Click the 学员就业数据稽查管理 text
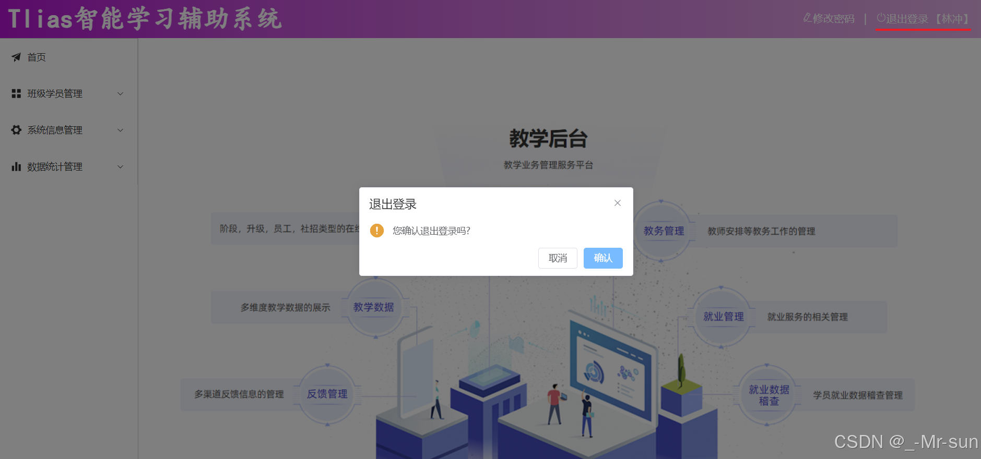 (x=858, y=395)
